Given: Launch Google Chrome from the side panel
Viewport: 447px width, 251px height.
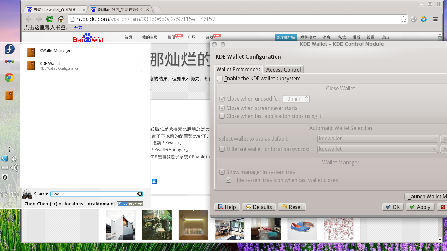Looking at the screenshot, I should tap(9, 77).
